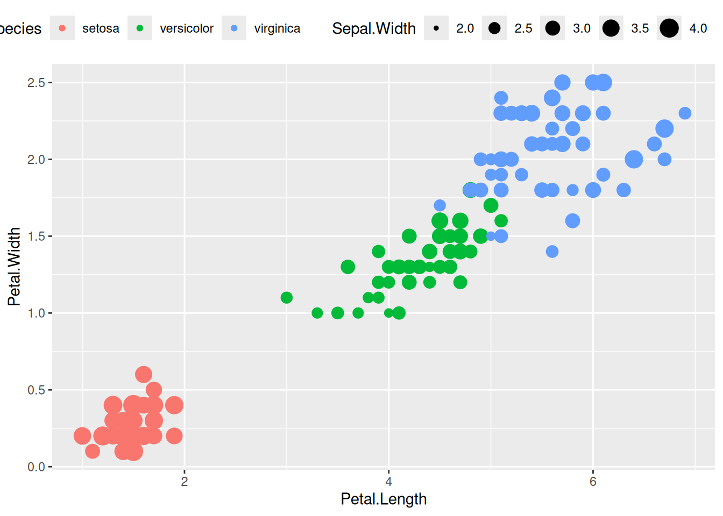Click the leftmost green versicolor data point
Viewport: 723px width, 516px height.
point(287,297)
